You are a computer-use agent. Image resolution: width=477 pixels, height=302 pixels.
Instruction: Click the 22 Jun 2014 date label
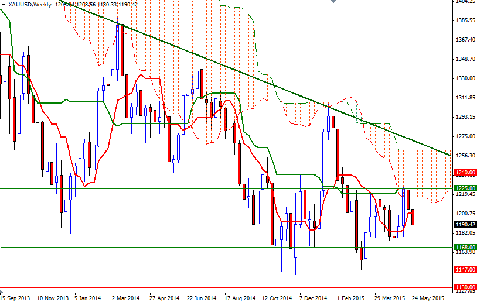[202, 298]
